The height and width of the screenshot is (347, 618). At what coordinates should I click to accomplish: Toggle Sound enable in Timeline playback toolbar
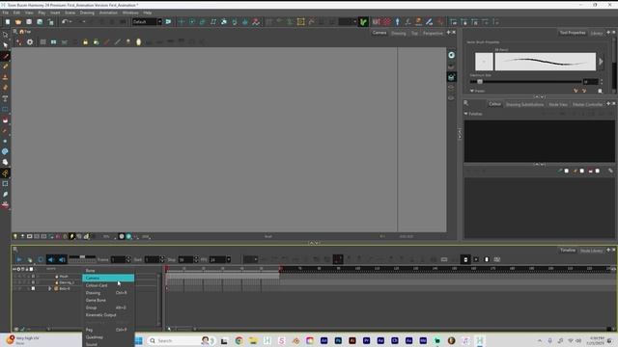(51, 259)
